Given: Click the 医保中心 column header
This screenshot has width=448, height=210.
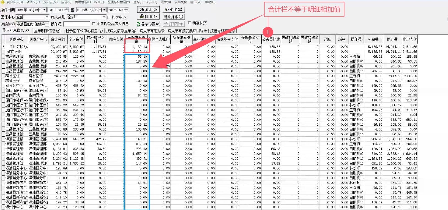Looking at the screenshot, I should 17,39.
